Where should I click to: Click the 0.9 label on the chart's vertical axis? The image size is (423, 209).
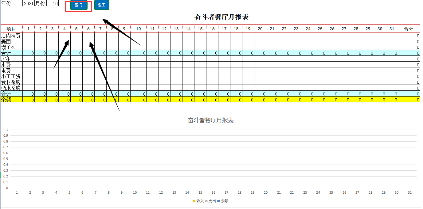pos(6,135)
